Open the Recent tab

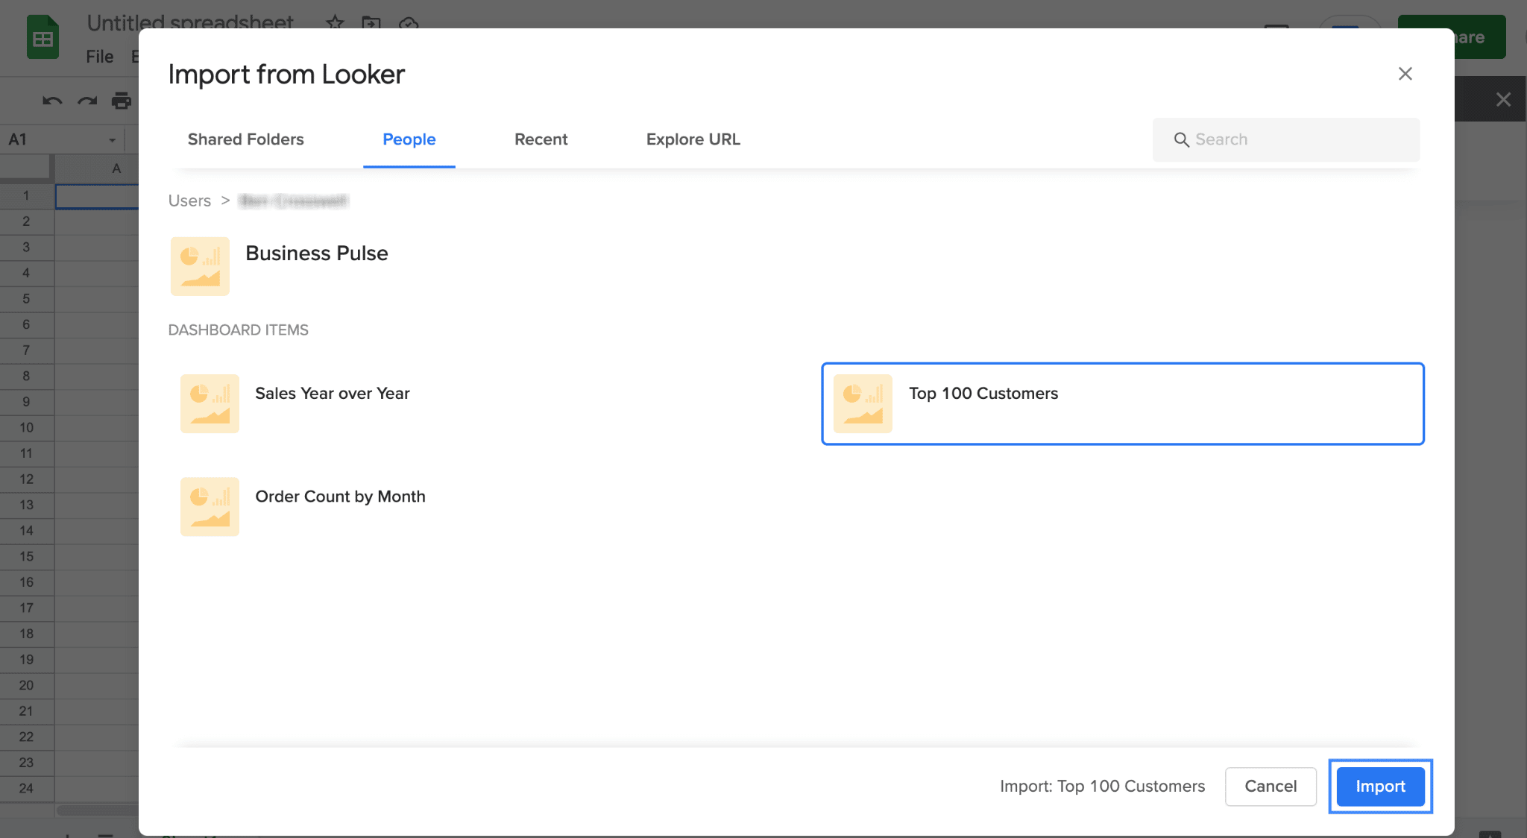[541, 139]
